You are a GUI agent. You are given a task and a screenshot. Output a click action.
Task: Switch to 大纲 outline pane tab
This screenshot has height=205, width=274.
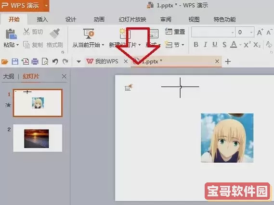coord(9,76)
